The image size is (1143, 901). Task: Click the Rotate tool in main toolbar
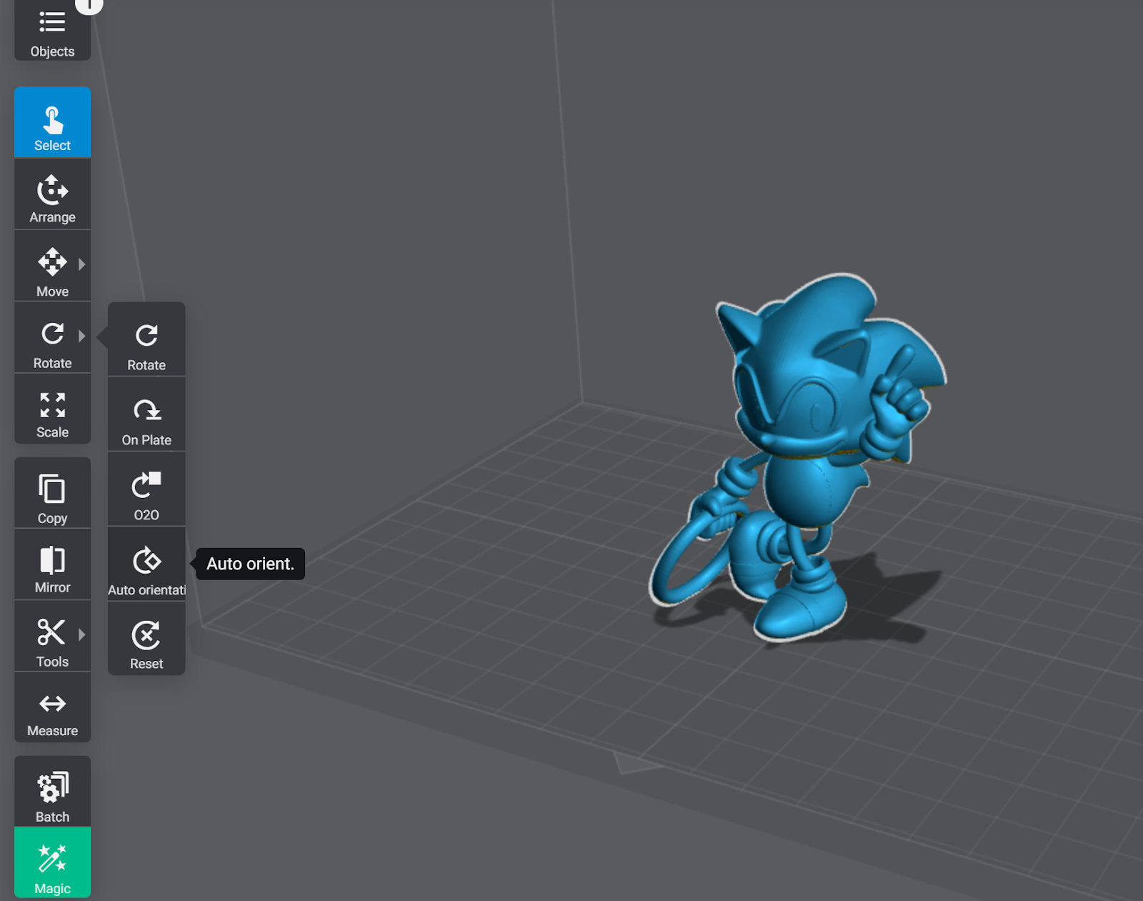52,337
